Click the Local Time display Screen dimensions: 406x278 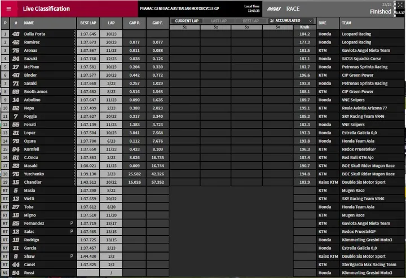click(251, 8)
